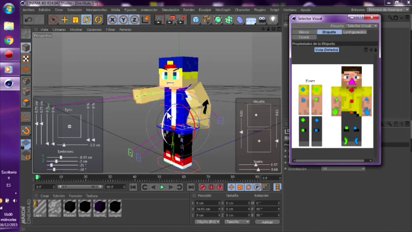The image size is (412, 232).
Task: Open the MoGraph menu
Action: [223, 10]
